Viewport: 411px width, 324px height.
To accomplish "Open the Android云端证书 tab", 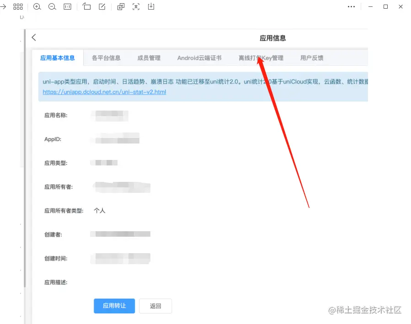I will (x=199, y=58).
